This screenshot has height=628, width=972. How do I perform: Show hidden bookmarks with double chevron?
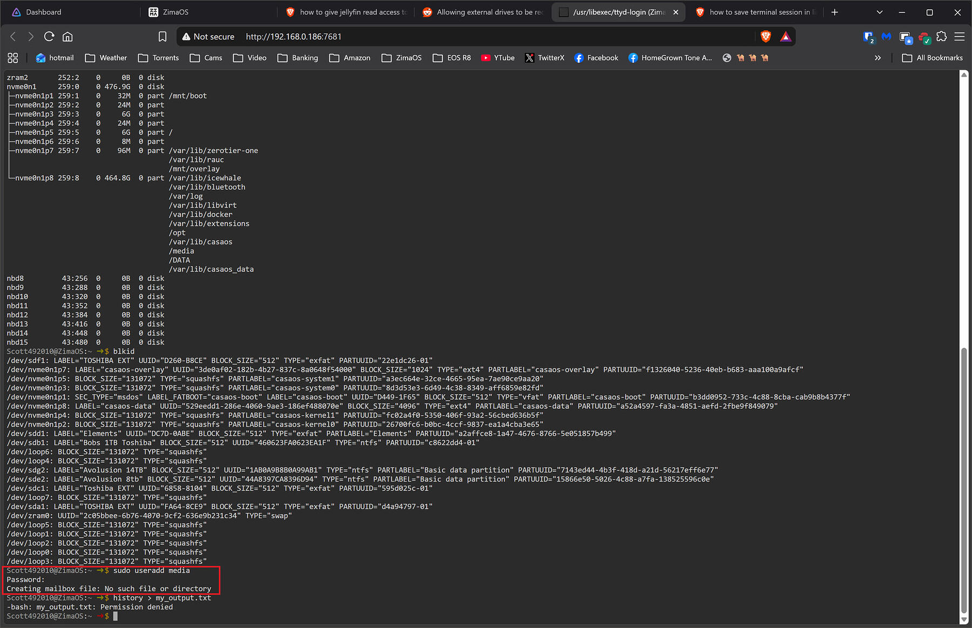[878, 58]
